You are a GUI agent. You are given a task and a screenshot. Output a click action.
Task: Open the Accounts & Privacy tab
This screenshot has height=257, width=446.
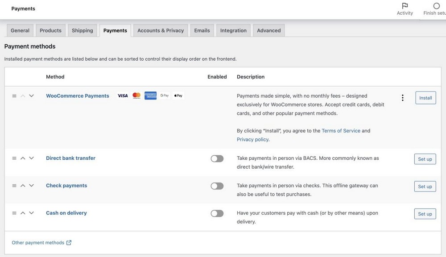pos(161,30)
